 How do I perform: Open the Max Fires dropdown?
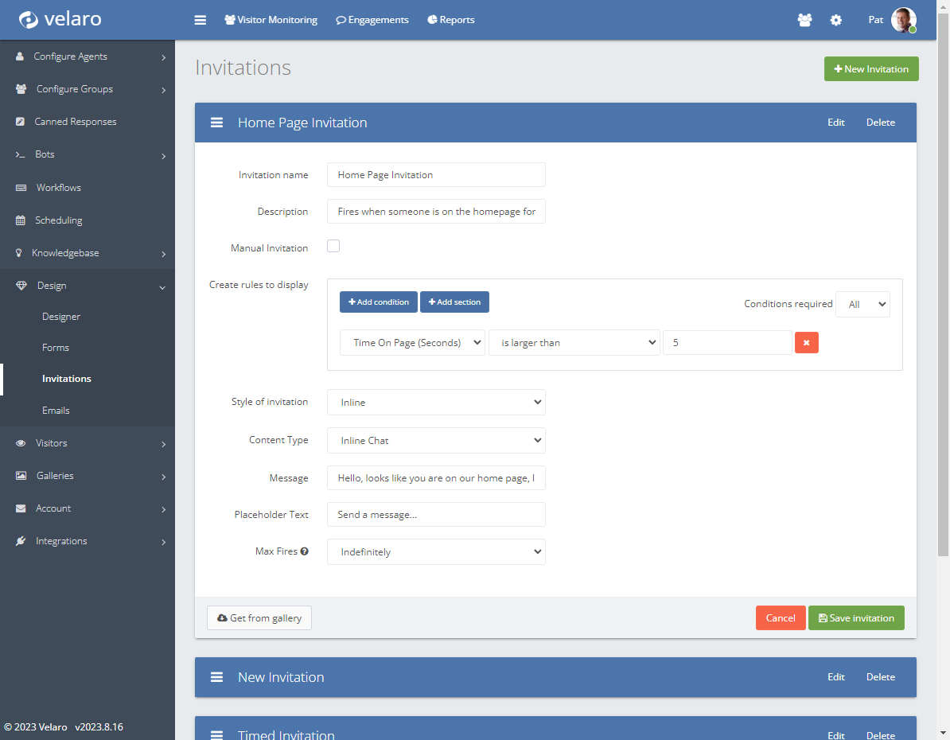pos(436,552)
